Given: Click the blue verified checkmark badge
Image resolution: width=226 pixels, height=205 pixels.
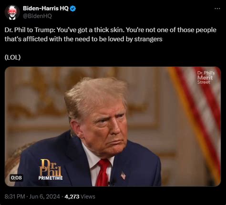Looking at the screenshot, I should pyautogui.click(x=73, y=9).
